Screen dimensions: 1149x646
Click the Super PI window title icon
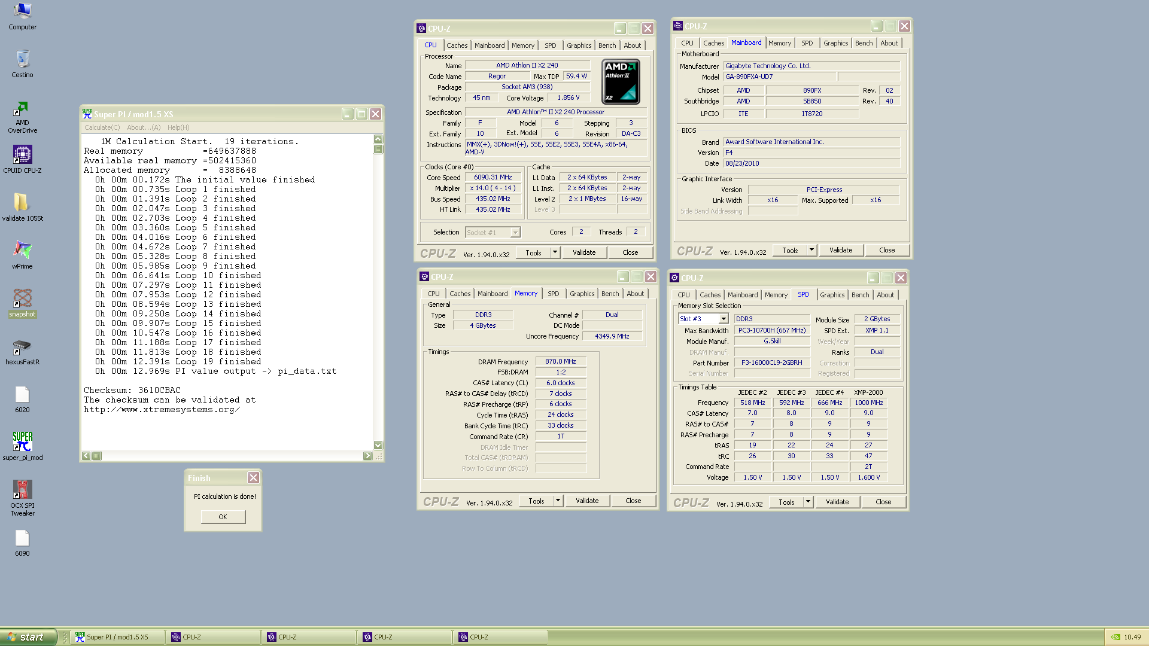coord(87,114)
